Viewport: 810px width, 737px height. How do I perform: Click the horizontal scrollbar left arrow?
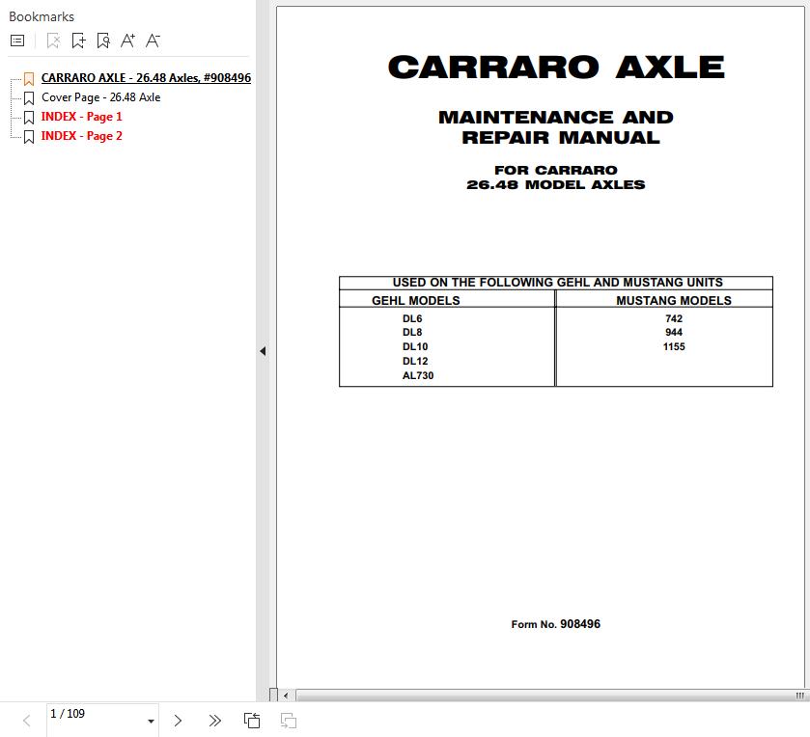coord(286,696)
